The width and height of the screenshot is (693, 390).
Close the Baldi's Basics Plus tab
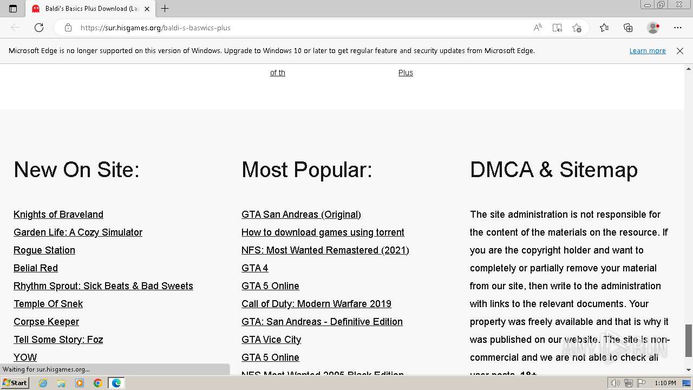tap(146, 9)
